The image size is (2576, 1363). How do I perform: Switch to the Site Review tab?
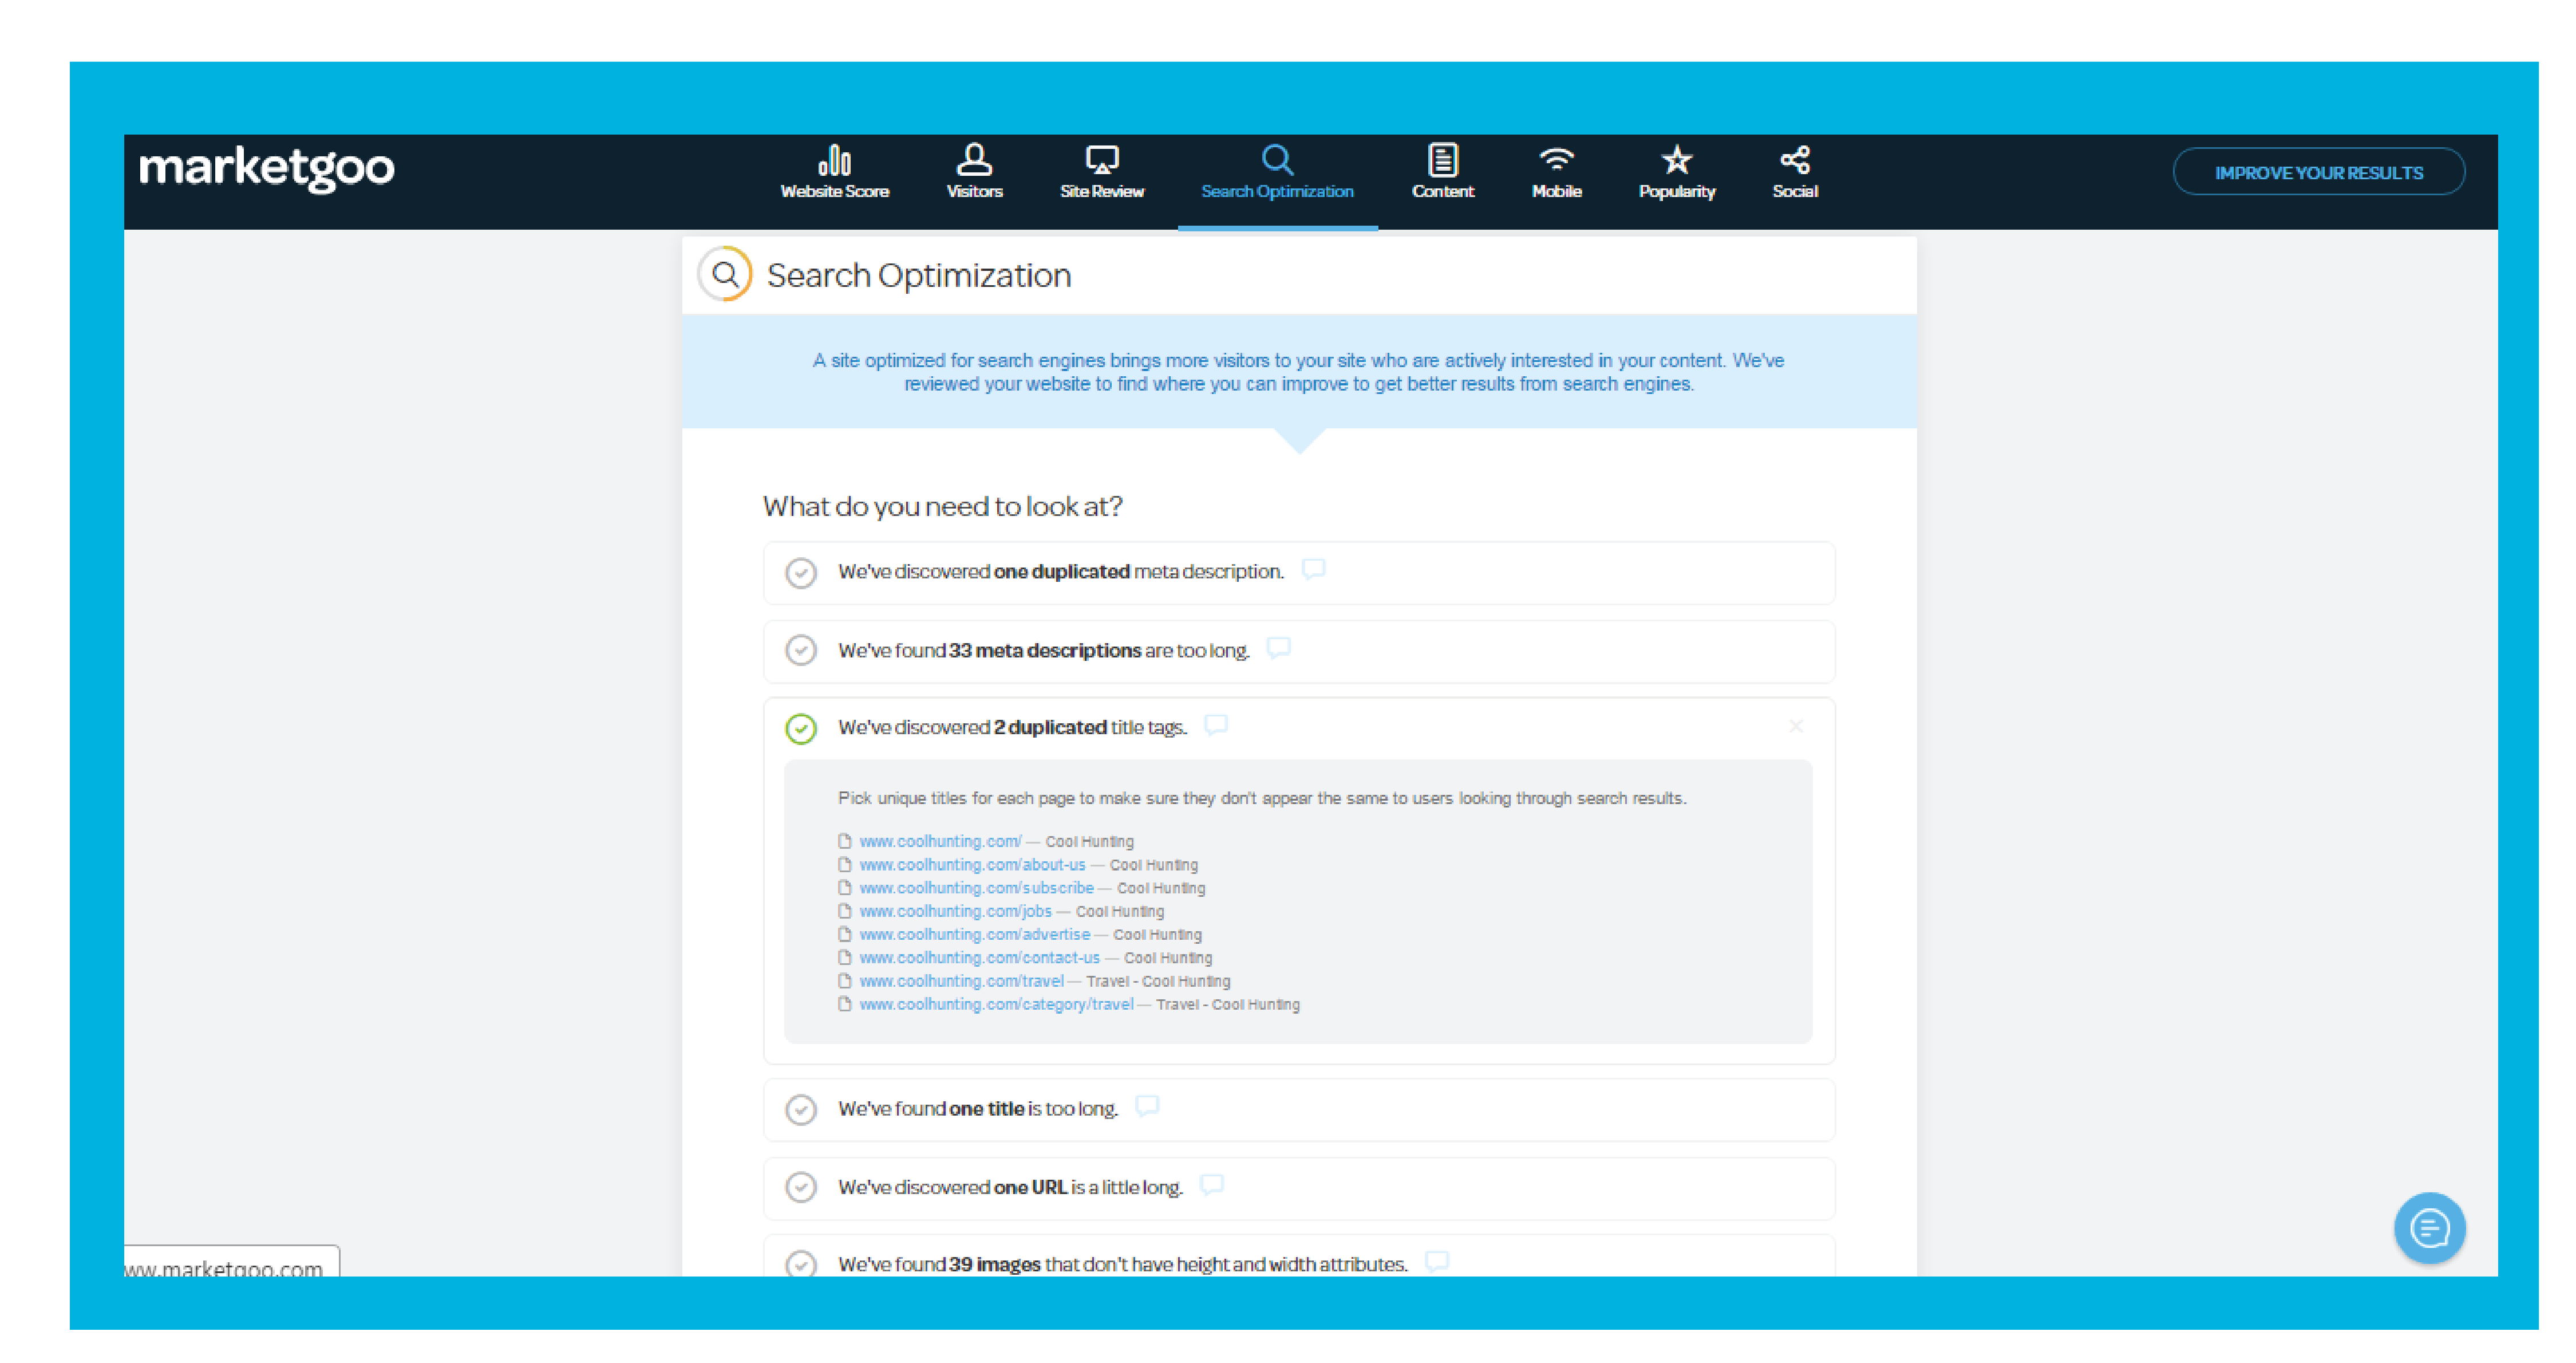coord(1102,172)
